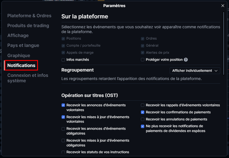The height and width of the screenshot is (158, 229).
Task: Select Pays et langue section
Action: pyautogui.click(x=23, y=46)
